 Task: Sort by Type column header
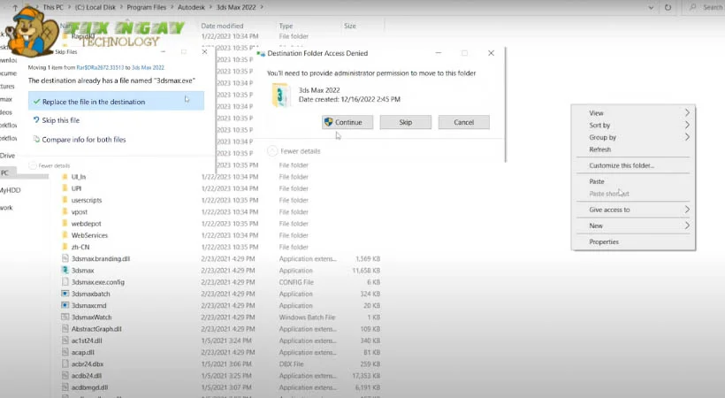pos(286,26)
